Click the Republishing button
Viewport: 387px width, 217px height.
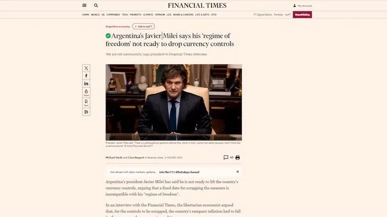click(x=302, y=15)
